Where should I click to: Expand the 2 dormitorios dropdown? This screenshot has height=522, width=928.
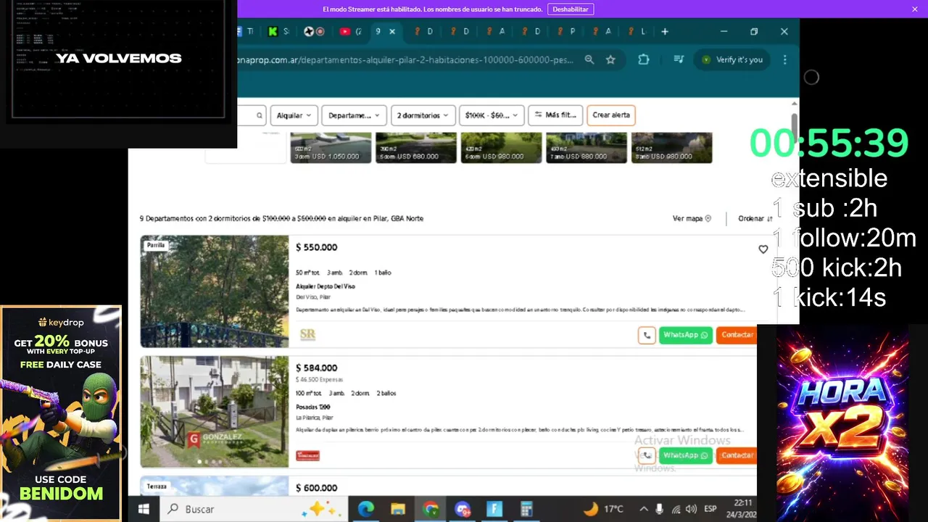pos(423,115)
